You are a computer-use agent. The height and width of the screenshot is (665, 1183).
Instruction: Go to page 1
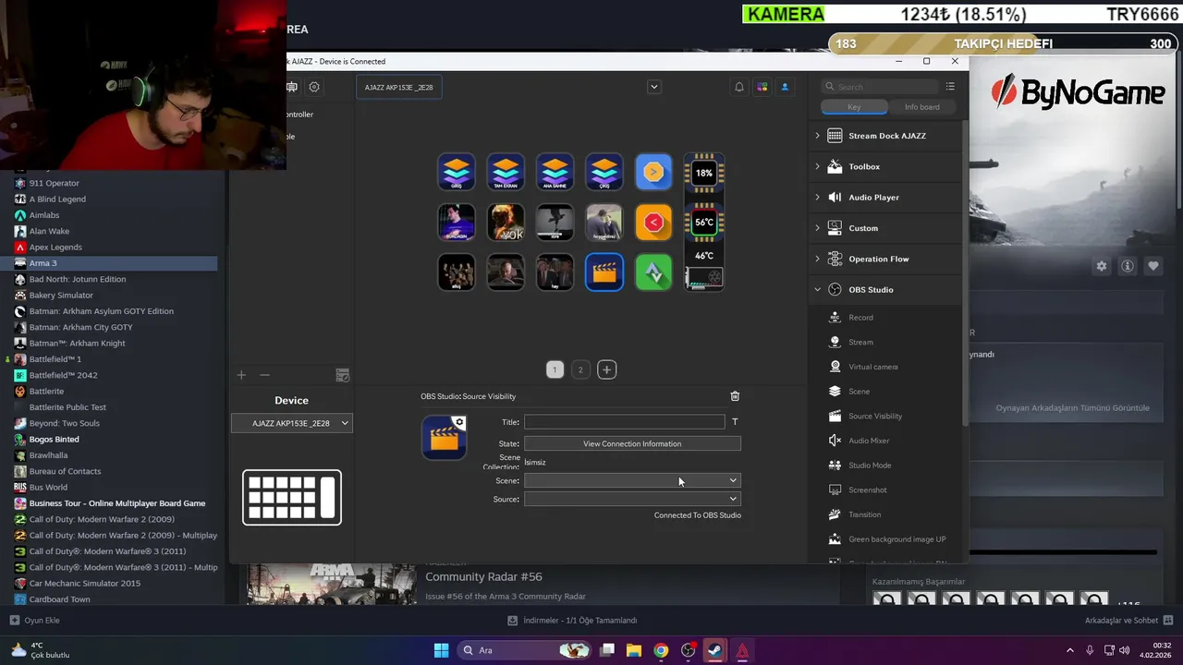[555, 369]
